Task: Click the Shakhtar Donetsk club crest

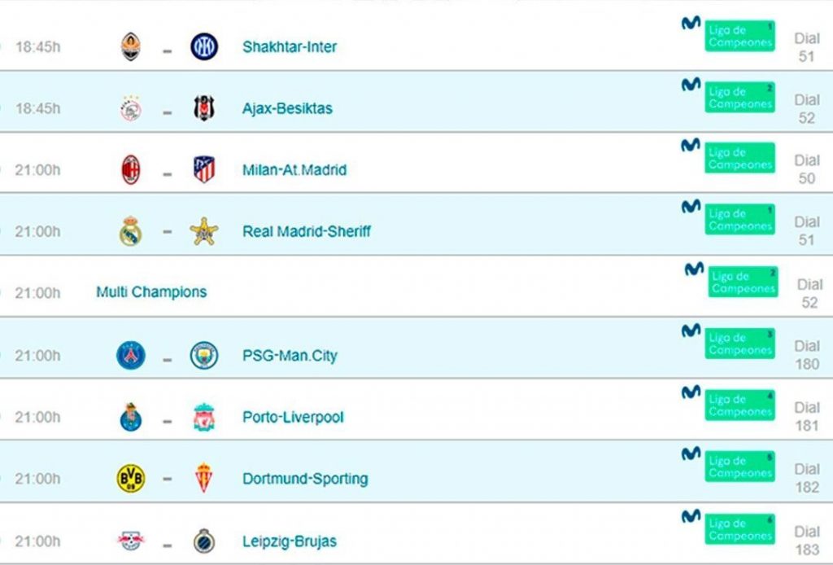Action: click(131, 46)
